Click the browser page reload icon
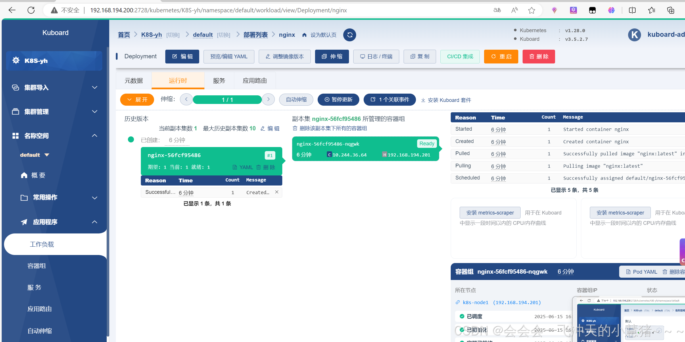 [31, 10]
